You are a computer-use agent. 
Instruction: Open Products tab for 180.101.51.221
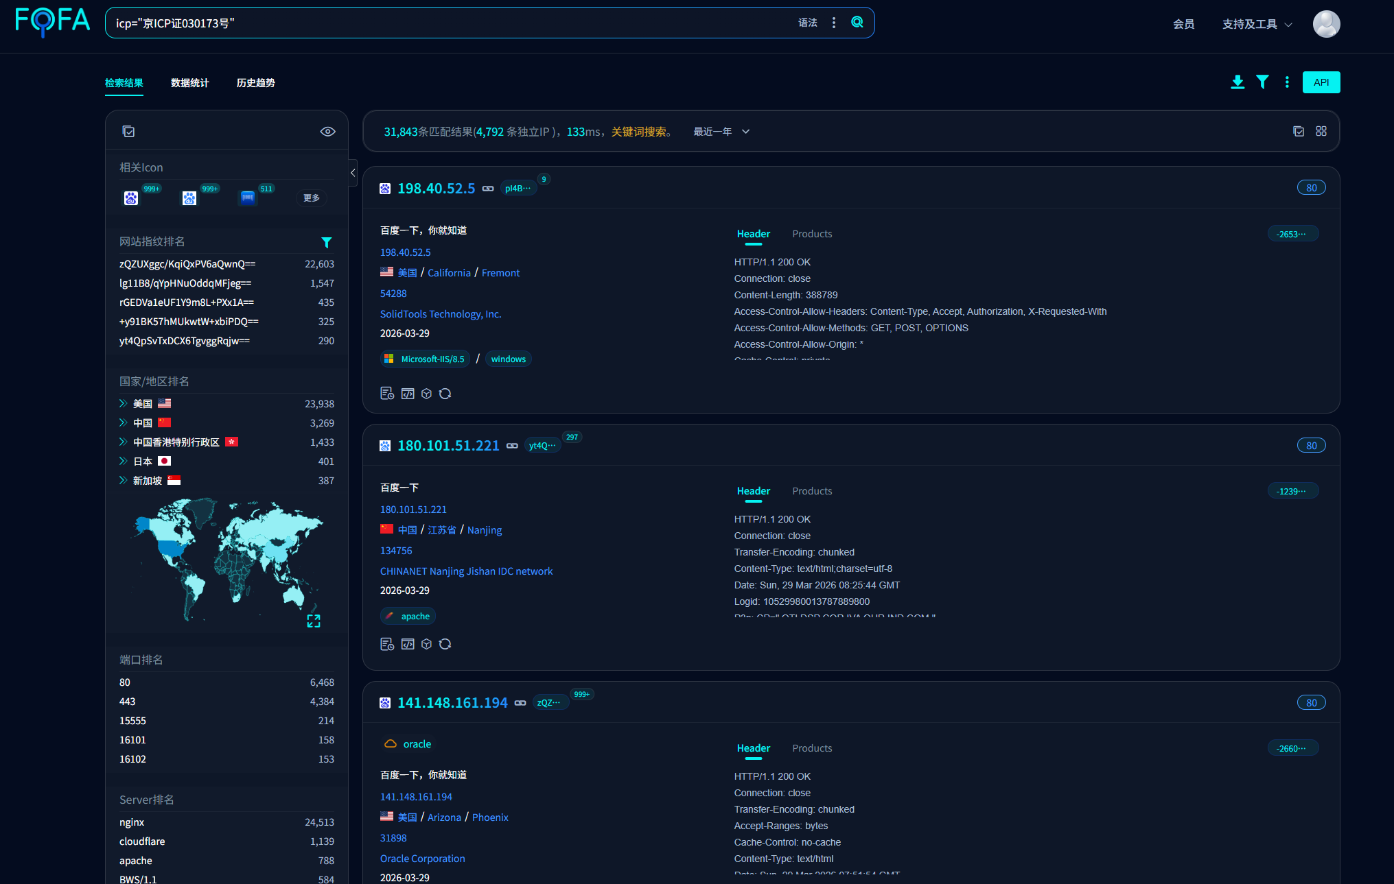click(x=812, y=491)
